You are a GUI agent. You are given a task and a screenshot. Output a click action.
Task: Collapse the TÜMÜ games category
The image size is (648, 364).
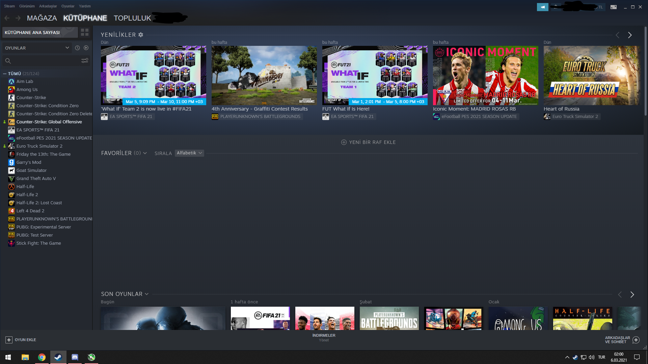coord(5,73)
